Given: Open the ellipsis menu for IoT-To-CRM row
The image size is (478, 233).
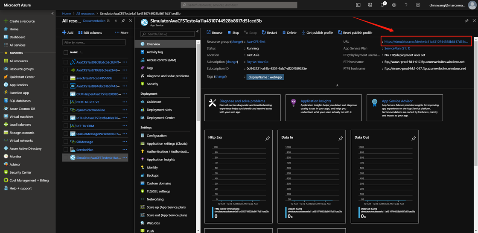Looking at the screenshot, I should click(124, 125).
